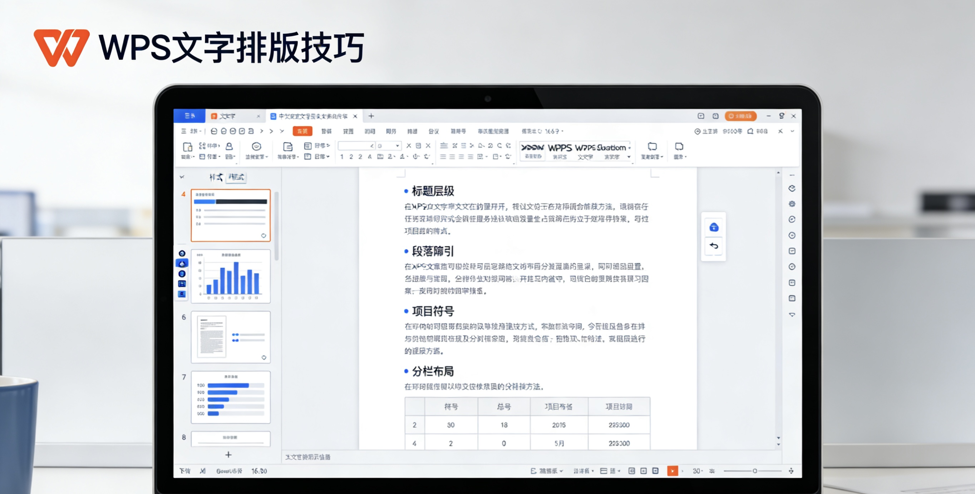Open the zoom percentage dropdown in status bar
The width and height of the screenshot is (975, 494).
(x=697, y=471)
